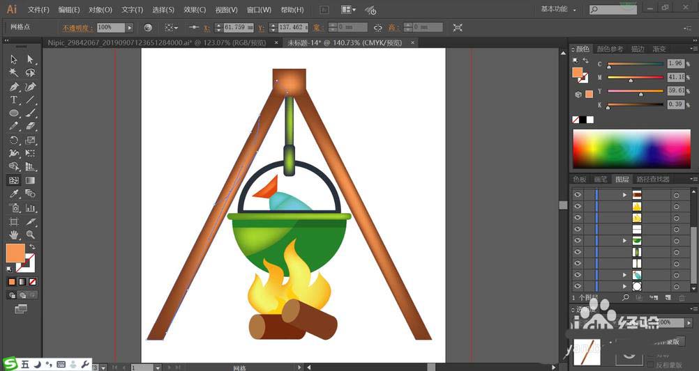The height and width of the screenshot is (371, 699).
Task: Click the 不透明度 link in the control bar
Action: [77, 28]
